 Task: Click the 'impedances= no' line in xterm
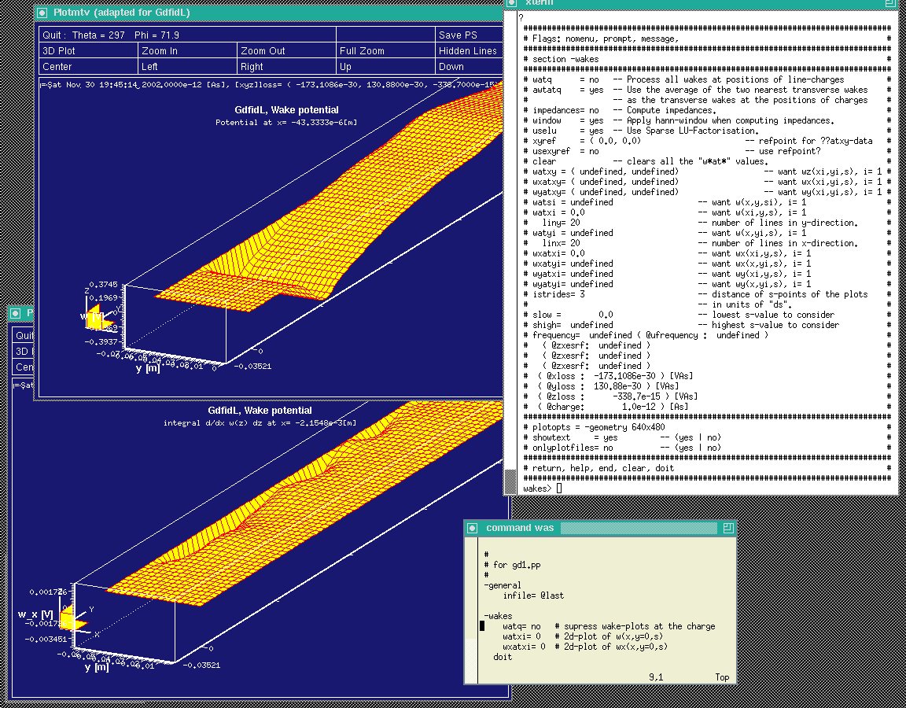[x=707, y=110]
